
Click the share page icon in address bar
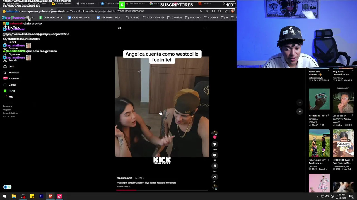click(x=226, y=11)
